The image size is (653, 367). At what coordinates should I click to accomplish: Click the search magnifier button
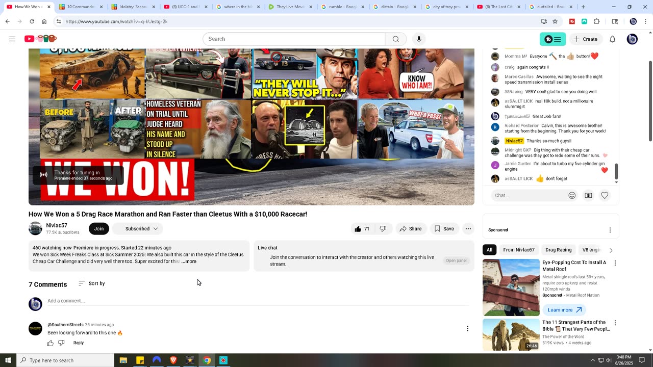[396, 39]
